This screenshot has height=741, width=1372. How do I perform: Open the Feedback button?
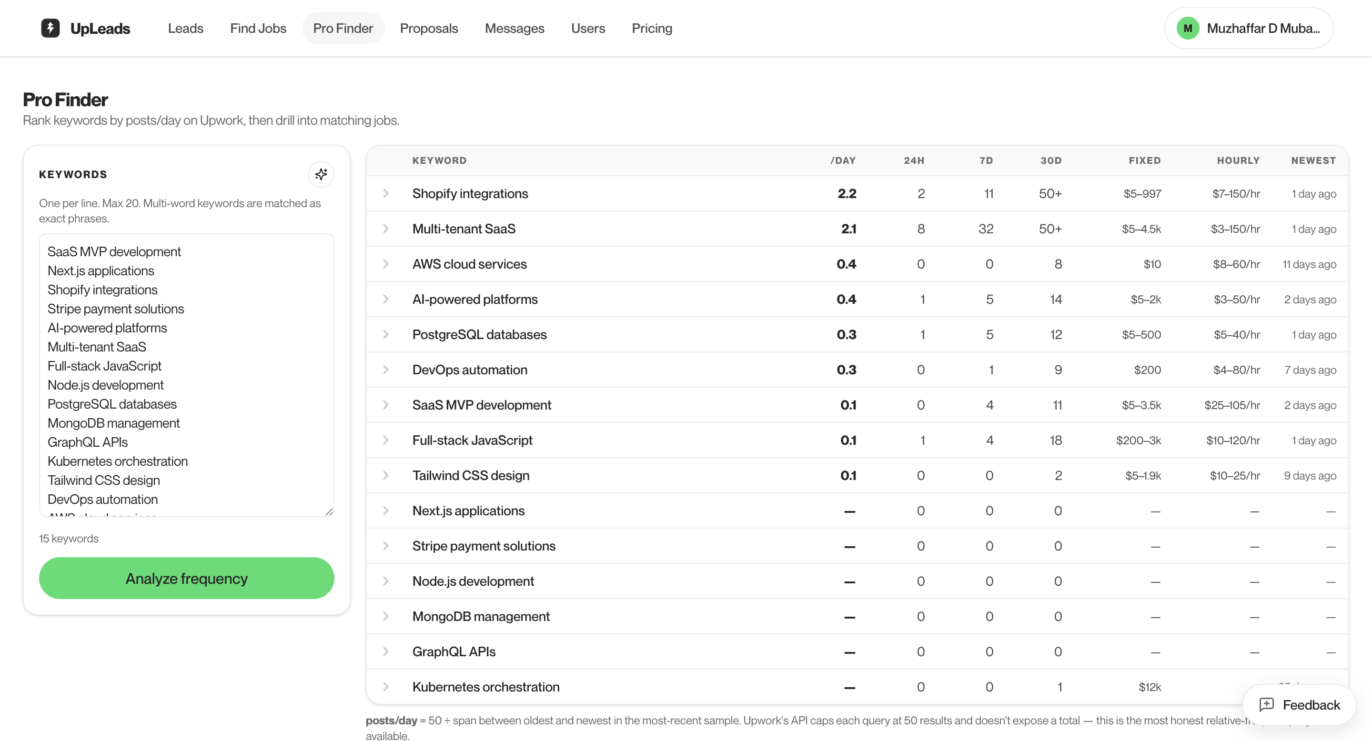pyautogui.click(x=1299, y=705)
